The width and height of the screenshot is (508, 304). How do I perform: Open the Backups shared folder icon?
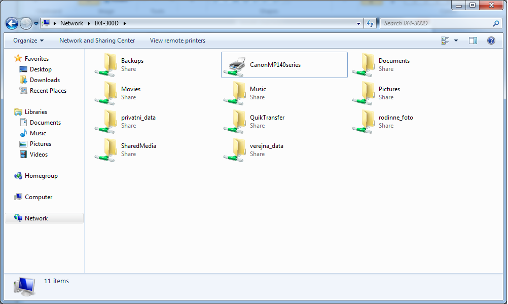click(107, 64)
